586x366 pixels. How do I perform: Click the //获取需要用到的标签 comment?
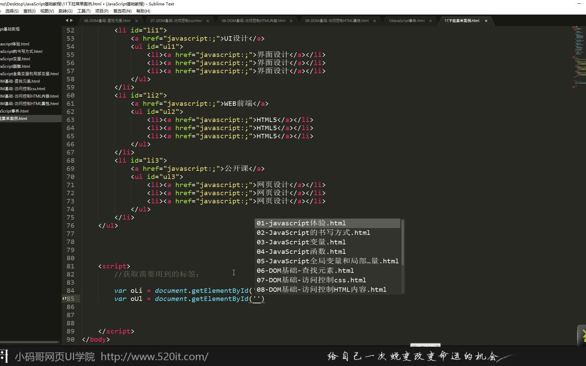point(157,274)
